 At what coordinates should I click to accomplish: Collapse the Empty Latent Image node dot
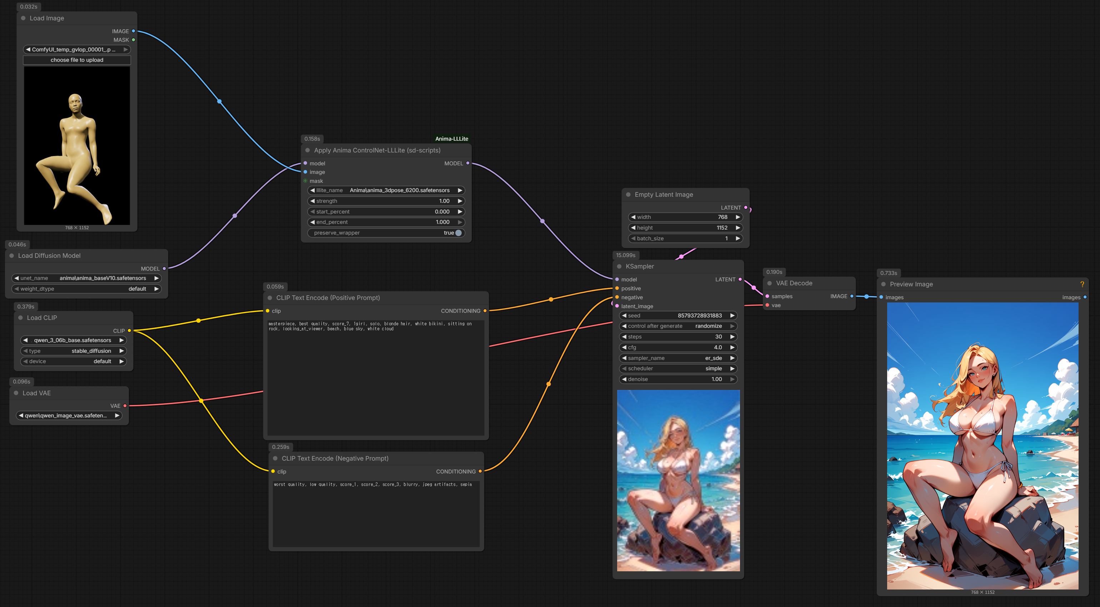[x=628, y=195]
